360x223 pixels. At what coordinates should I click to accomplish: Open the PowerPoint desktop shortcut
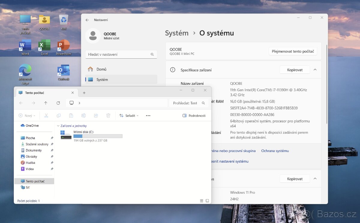64,48
